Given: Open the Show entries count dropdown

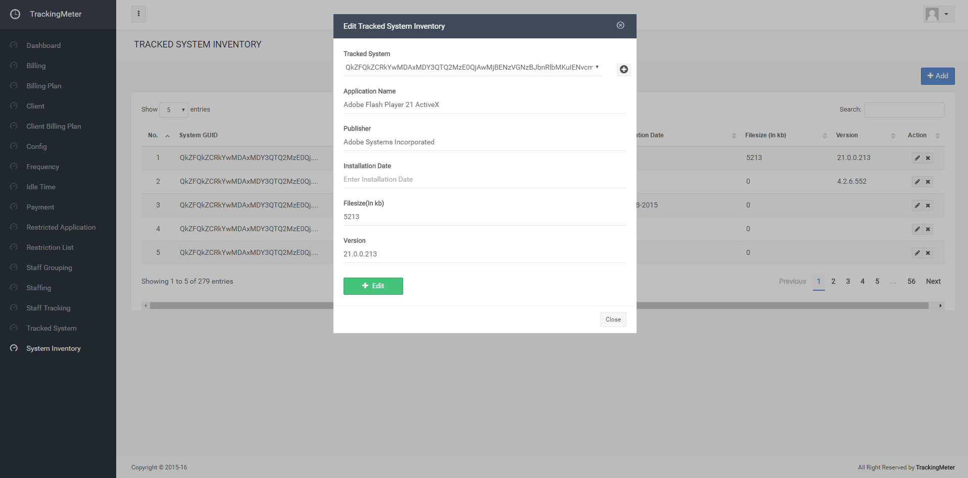Looking at the screenshot, I should pyautogui.click(x=173, y=110).
